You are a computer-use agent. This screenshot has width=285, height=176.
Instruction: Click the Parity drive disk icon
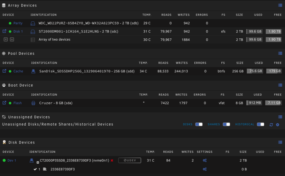[33, 23]
